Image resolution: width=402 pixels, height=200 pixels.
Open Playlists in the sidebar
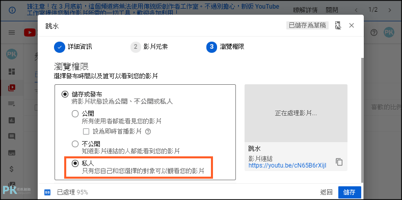coord(12,104)
